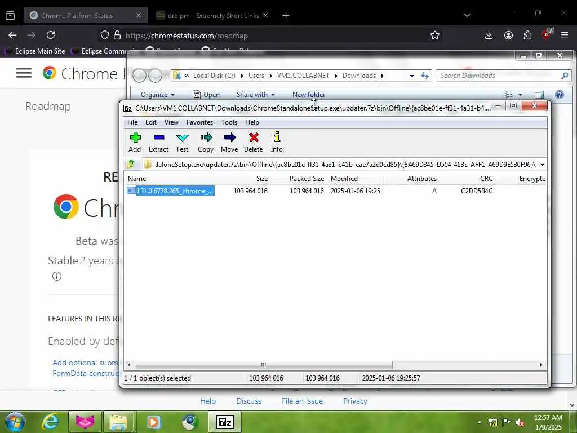Screen dimensions: 577x433
Task: Open a new browser tab
Action: tap(286, 15)
